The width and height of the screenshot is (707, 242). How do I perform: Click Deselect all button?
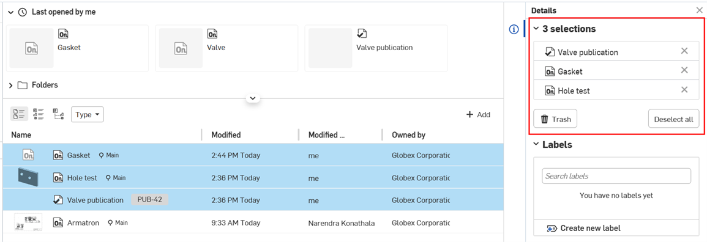pyautogui.click(x=673, y=119)
